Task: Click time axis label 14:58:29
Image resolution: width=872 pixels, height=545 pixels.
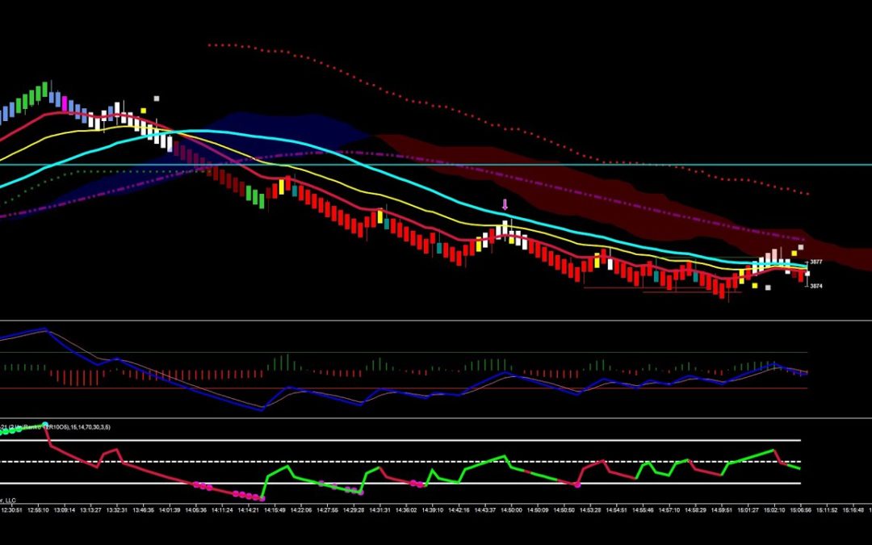Action: click(x=696, y=509)
